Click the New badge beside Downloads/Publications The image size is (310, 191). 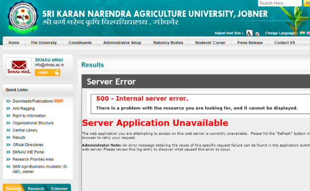click(58, 101)
